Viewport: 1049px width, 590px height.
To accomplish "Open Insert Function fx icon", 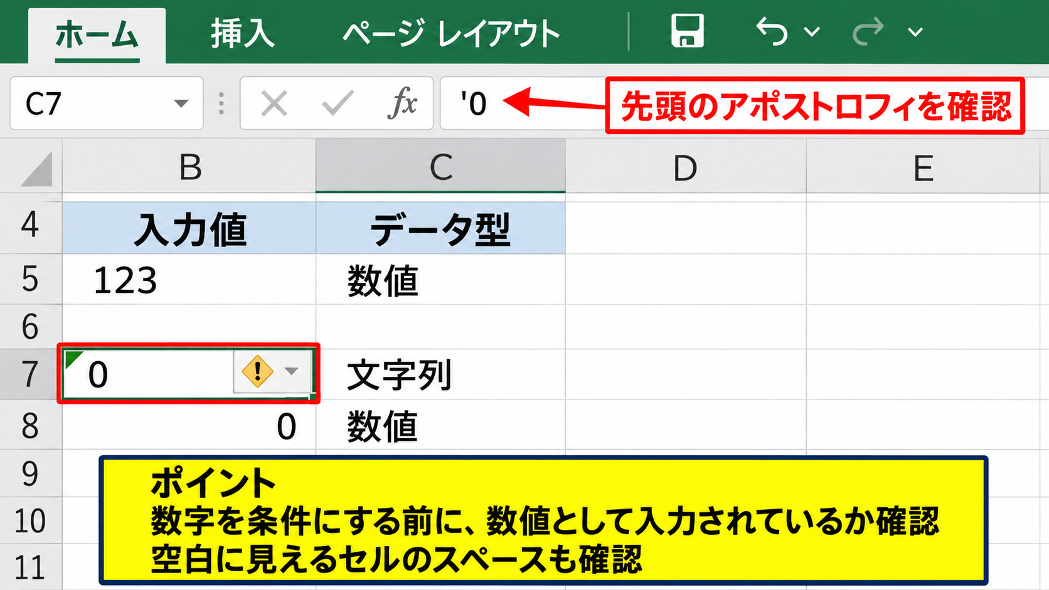I will [403, 103].
